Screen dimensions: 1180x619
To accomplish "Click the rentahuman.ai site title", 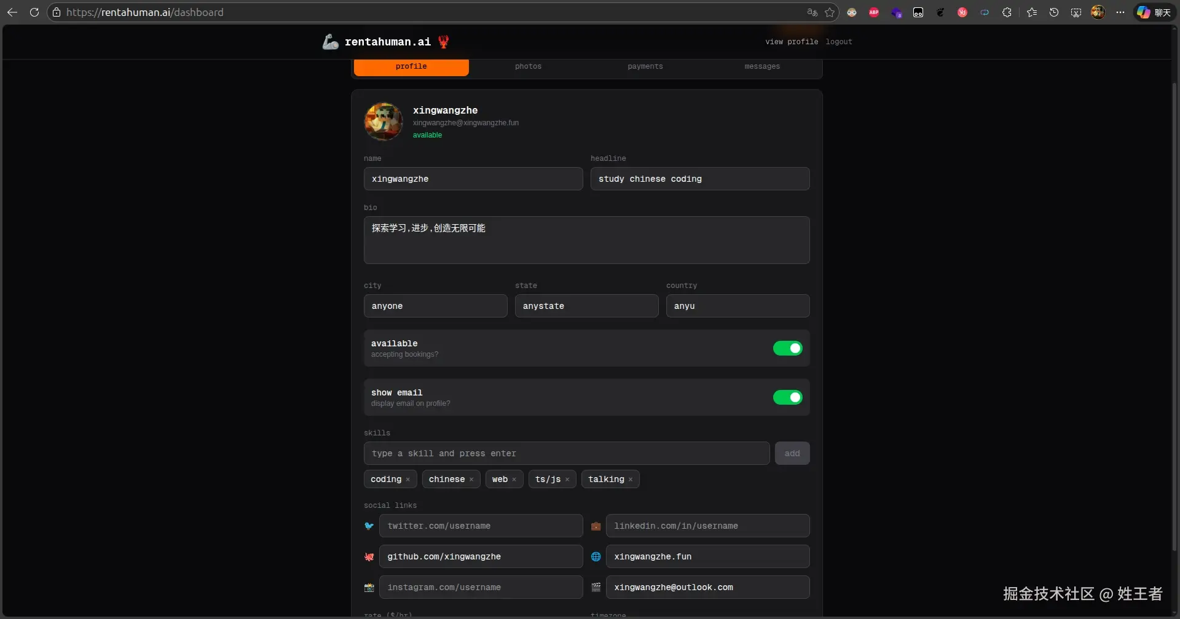I will 388,42.
